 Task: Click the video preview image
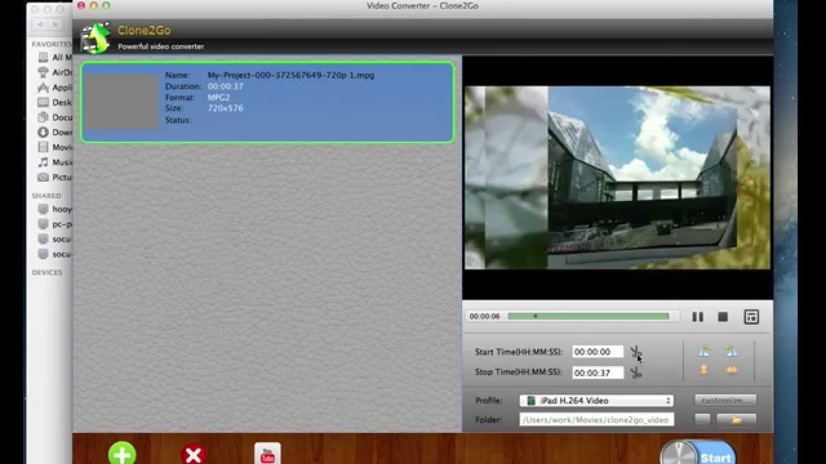click(618, 178)
